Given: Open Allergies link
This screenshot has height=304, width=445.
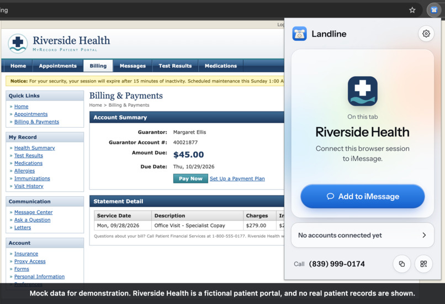Looking at the screenshot, I should click(x=24, y=171).
